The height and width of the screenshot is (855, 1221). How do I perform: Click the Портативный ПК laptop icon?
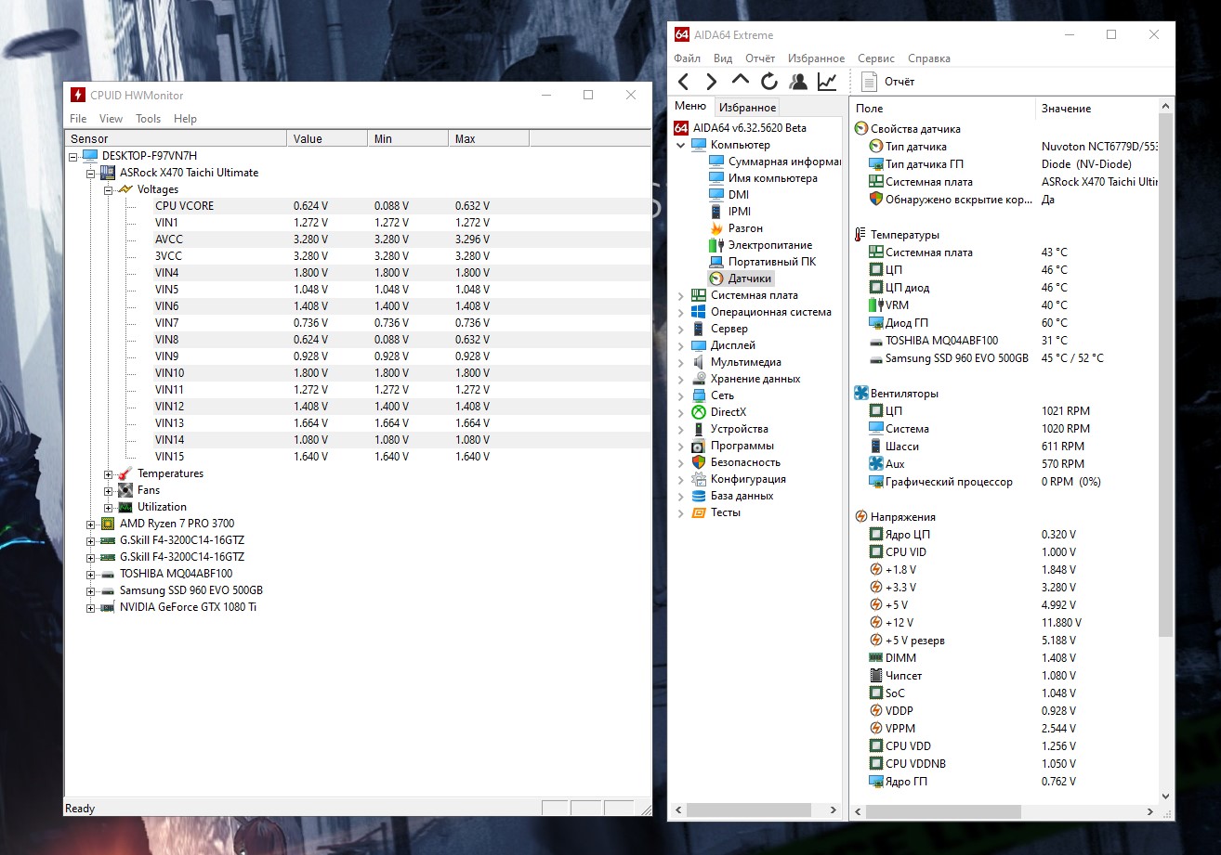pos(716,262)
